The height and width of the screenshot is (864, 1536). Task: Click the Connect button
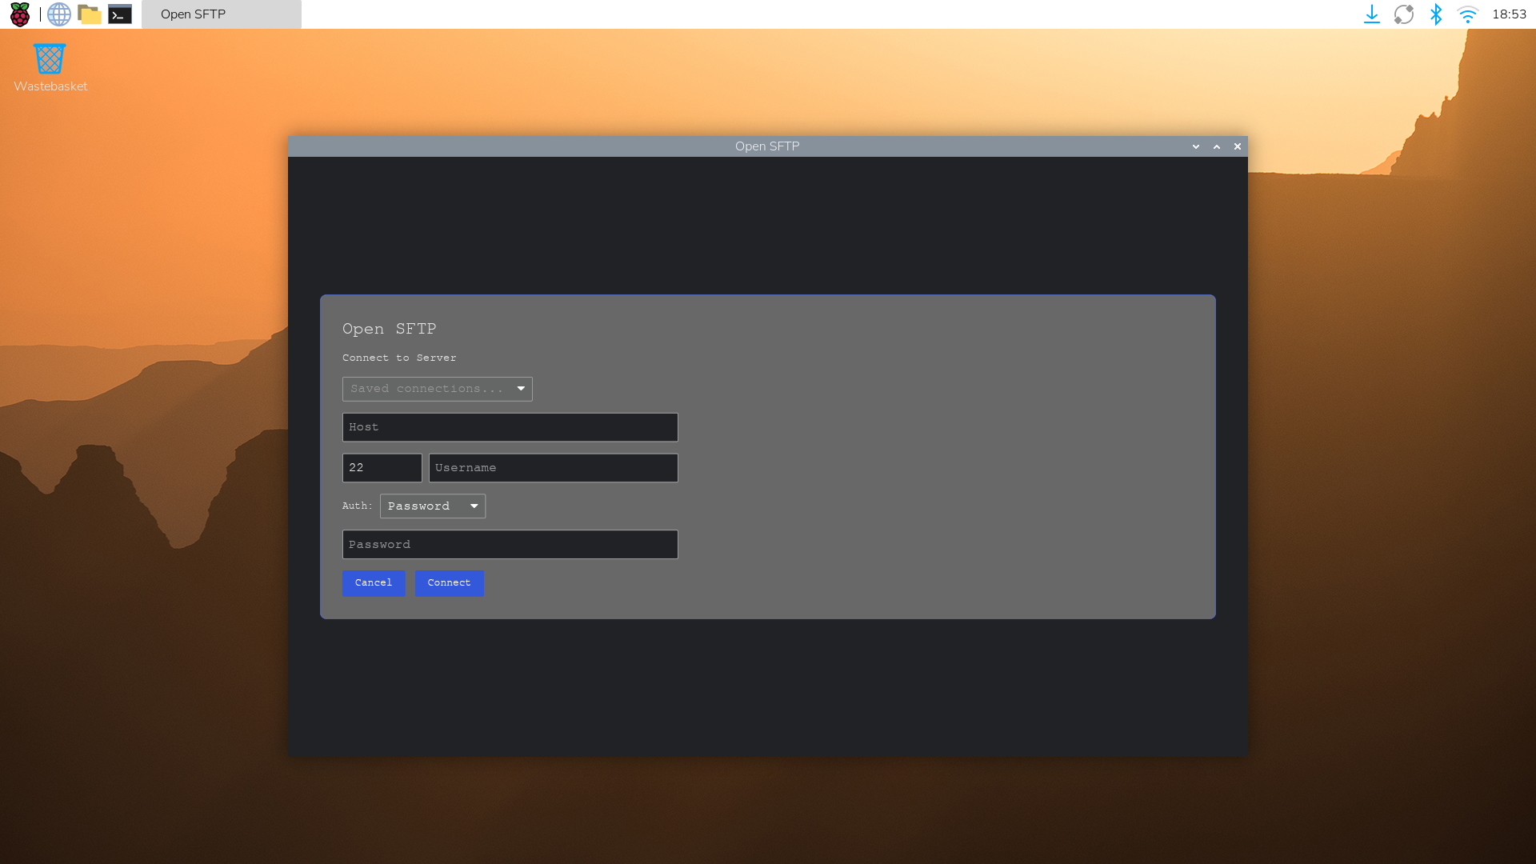click(449, 583)
